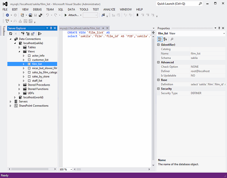Click the Connect to Database icon

click(23, 34)
